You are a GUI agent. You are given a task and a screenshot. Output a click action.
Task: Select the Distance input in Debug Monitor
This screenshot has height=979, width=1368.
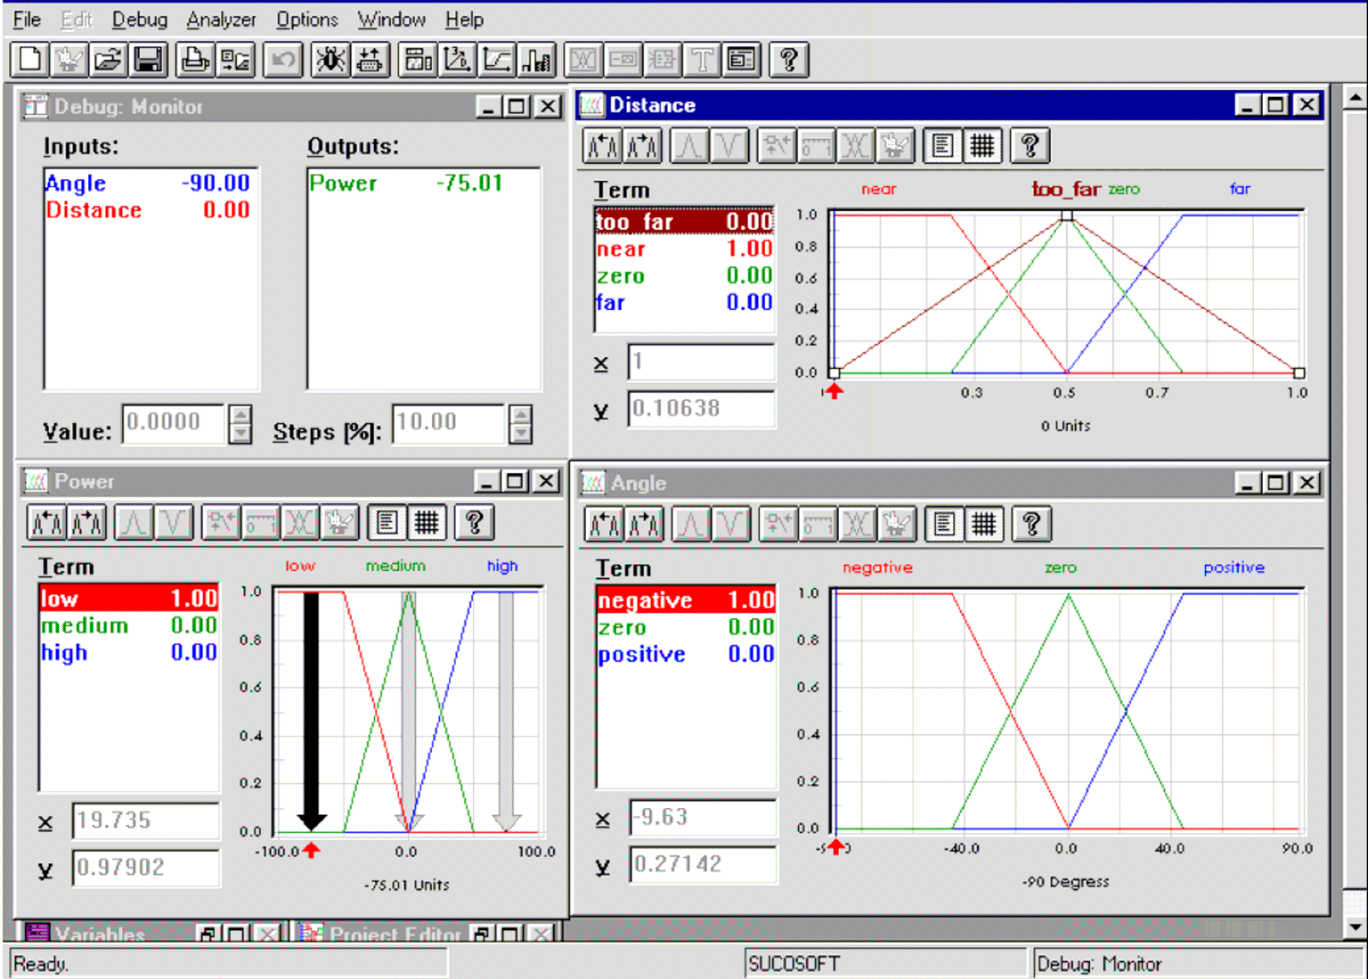pyautogui.click(x=148, y=209)
